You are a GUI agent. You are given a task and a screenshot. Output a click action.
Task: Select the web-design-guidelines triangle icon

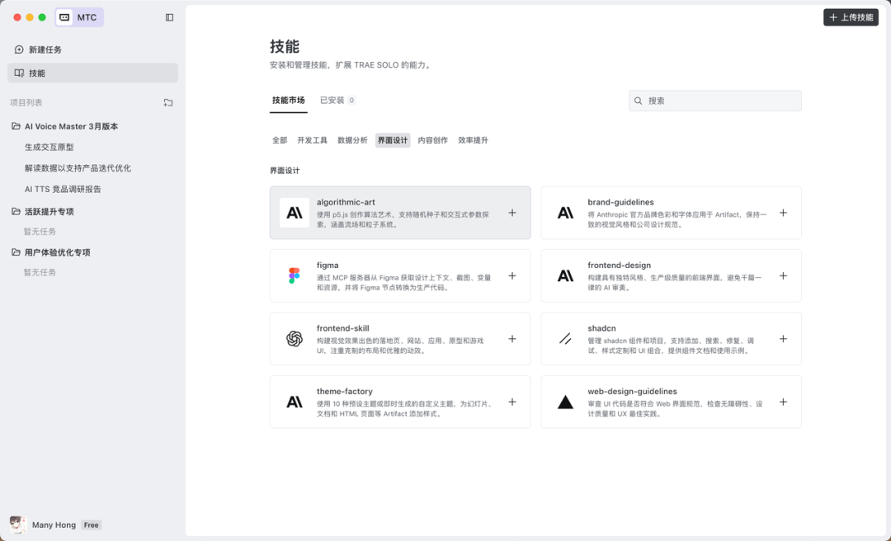(565, 402)
